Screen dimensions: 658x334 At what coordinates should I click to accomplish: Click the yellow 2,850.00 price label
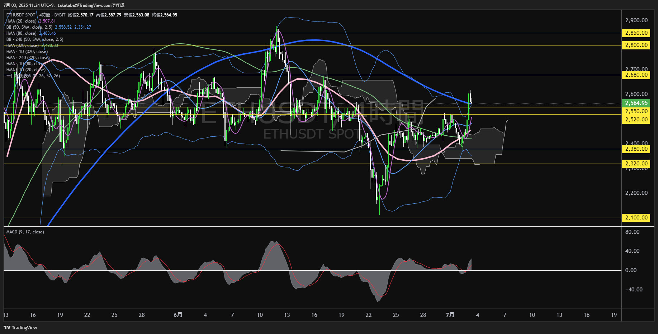636,33
